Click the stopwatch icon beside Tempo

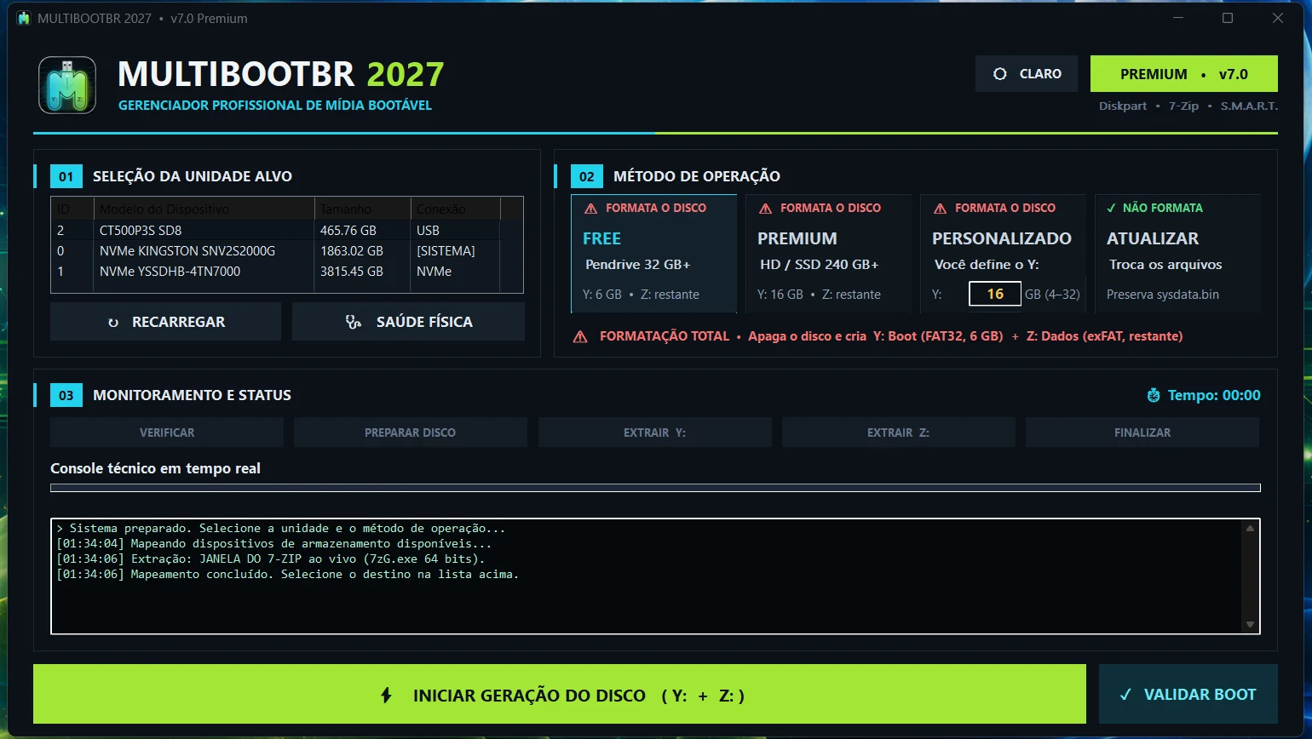[1154, 395]
